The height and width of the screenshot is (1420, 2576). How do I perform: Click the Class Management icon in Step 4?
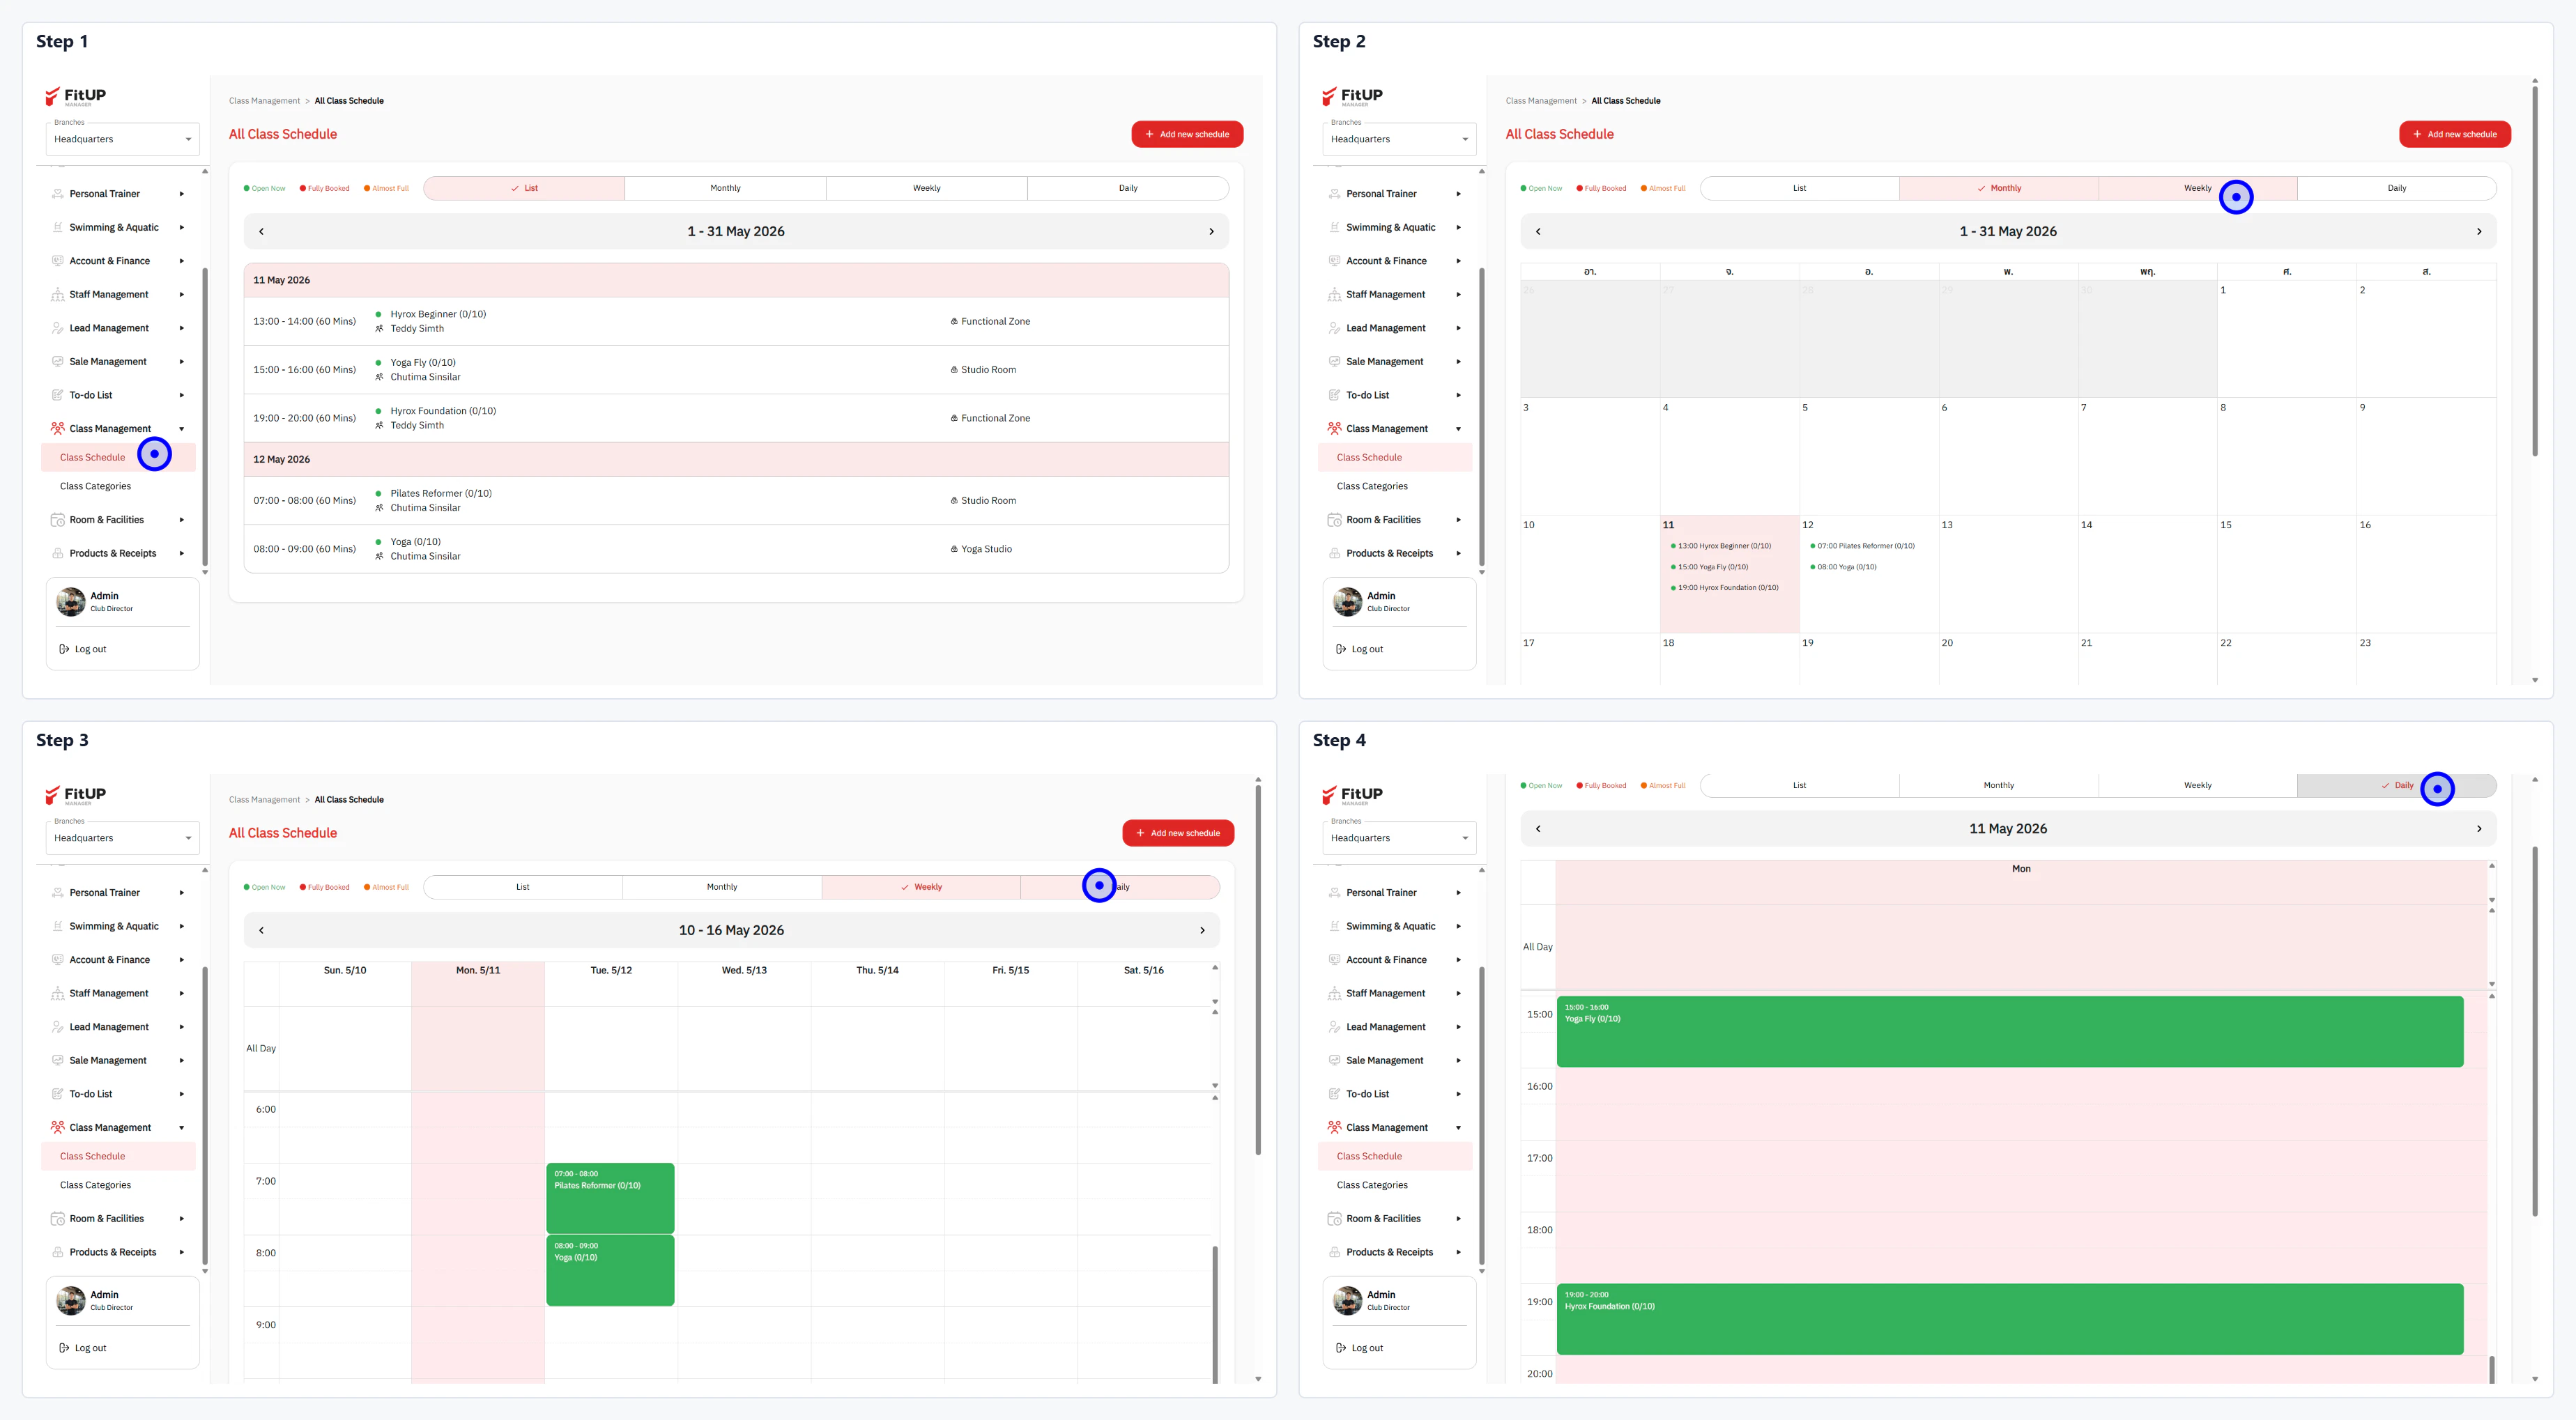pyautogui.click(x=1335, y=1127)
